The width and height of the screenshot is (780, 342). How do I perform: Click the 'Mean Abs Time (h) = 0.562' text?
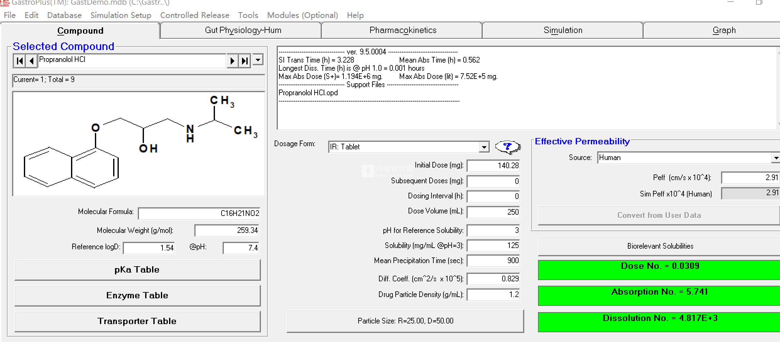coord(439,60)
